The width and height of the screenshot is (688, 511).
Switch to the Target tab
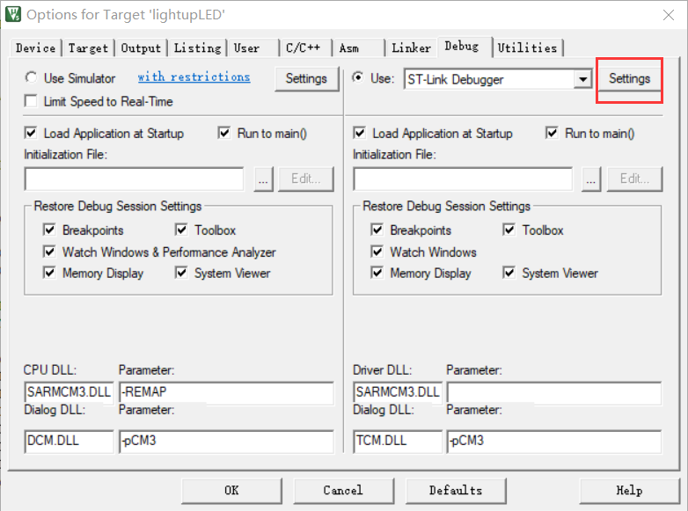[88, 47]
